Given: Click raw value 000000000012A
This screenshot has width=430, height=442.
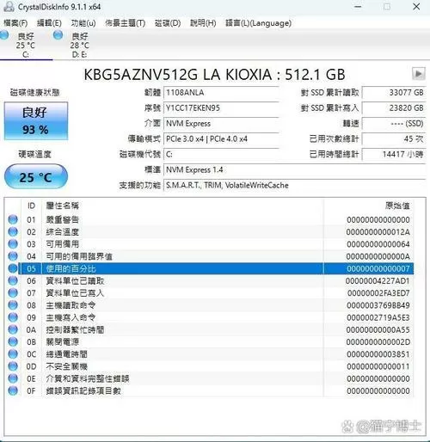Looking at the screenshot, I should point(378,232).
